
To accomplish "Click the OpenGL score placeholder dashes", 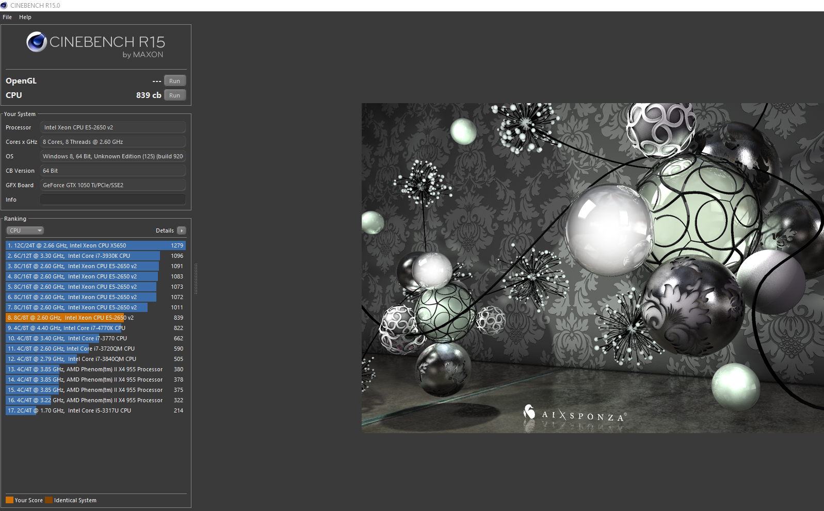I will tap(157, 81).
